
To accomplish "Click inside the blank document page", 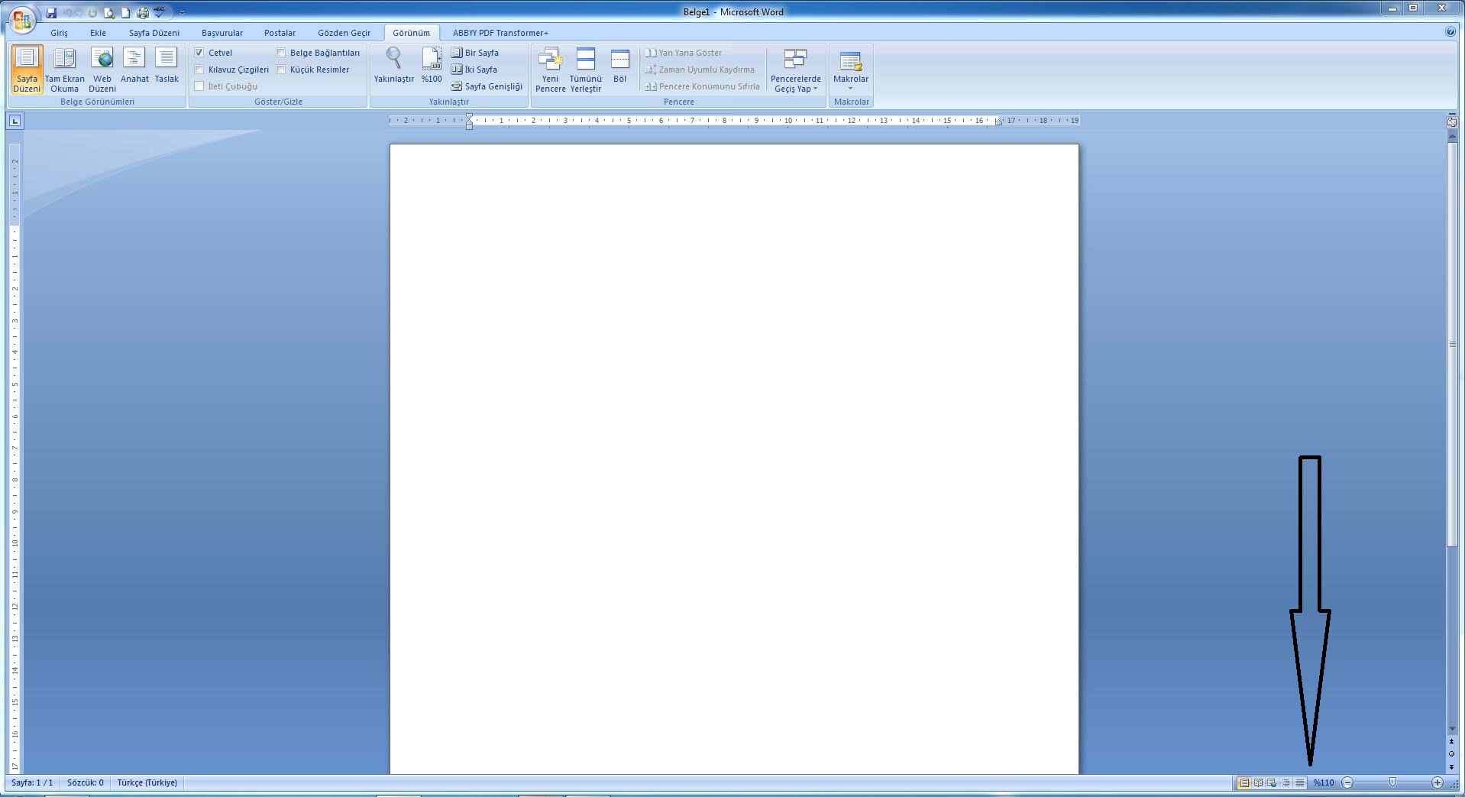I will (734, 458).
